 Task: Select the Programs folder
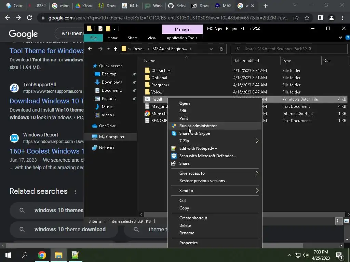[160, 85]
